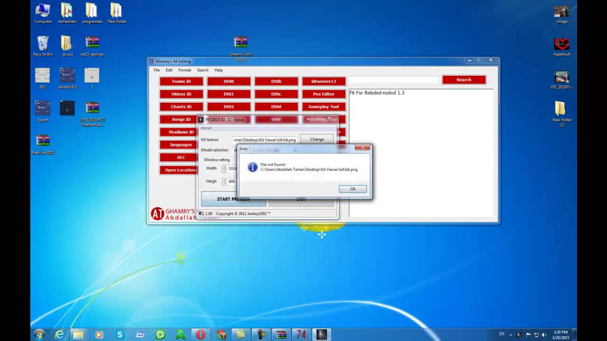Open Skype from the taskbar
Image resolution: width=607 pixels, height=341 pixels.
(120, 334)
